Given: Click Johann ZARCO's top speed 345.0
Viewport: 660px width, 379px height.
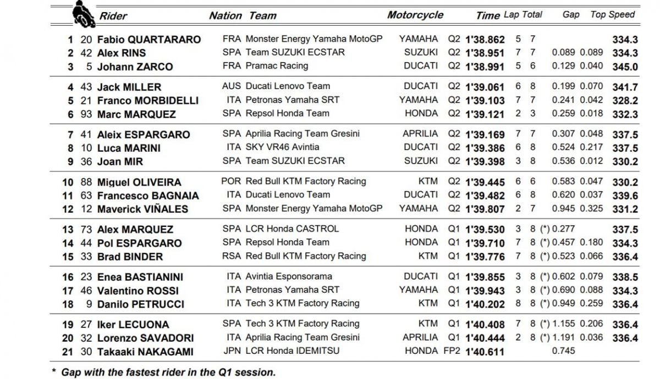Looking at the screenshot, I should 625,67.
